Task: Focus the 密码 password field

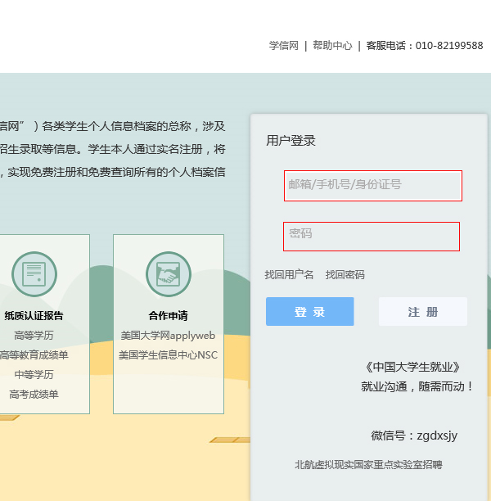Action: [371, 237]
